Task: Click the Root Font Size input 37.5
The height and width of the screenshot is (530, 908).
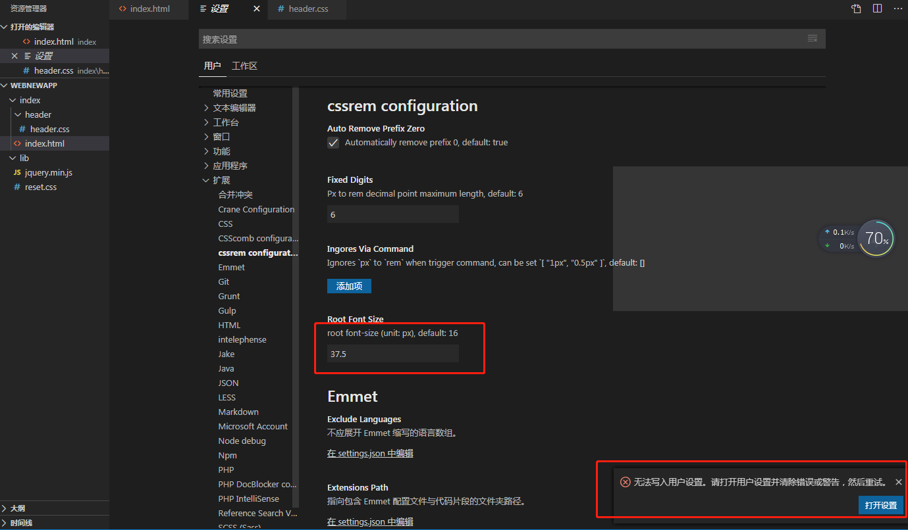Action: pyautogui.click(x=393, y=354)
